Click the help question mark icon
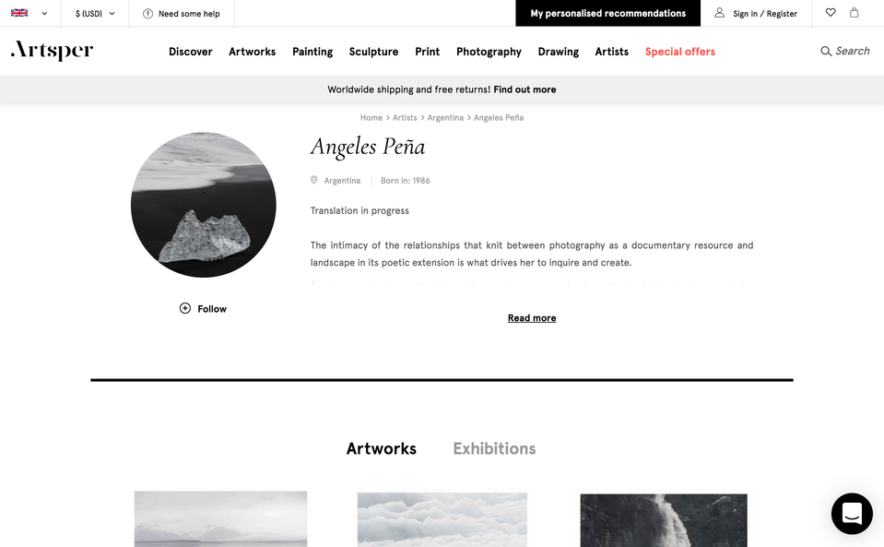Screen dimensions: 884x547 click(x=147, y=14)
